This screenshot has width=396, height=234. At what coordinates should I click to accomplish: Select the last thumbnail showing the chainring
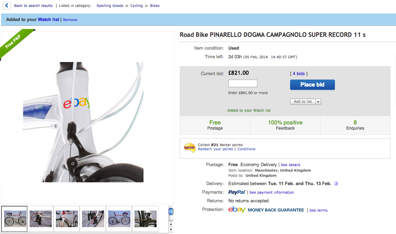click(x=145, y=219)
